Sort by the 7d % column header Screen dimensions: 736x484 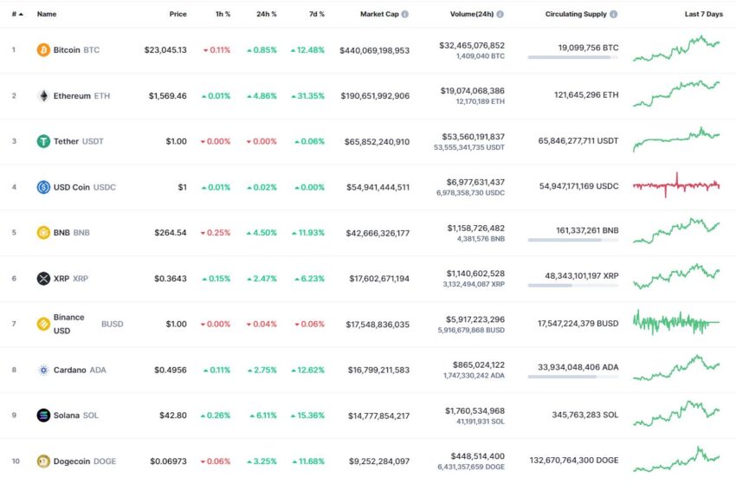316,14
